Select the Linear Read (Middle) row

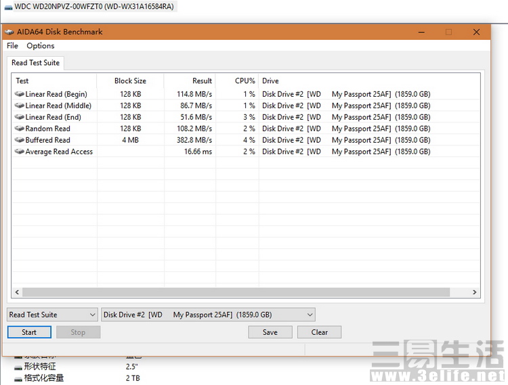click(246, 106)
